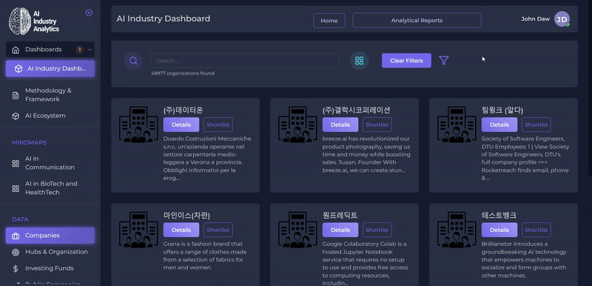592x286 pixels.
Task: Click the 테스트뱅크 company title
Action: point(499,216)
